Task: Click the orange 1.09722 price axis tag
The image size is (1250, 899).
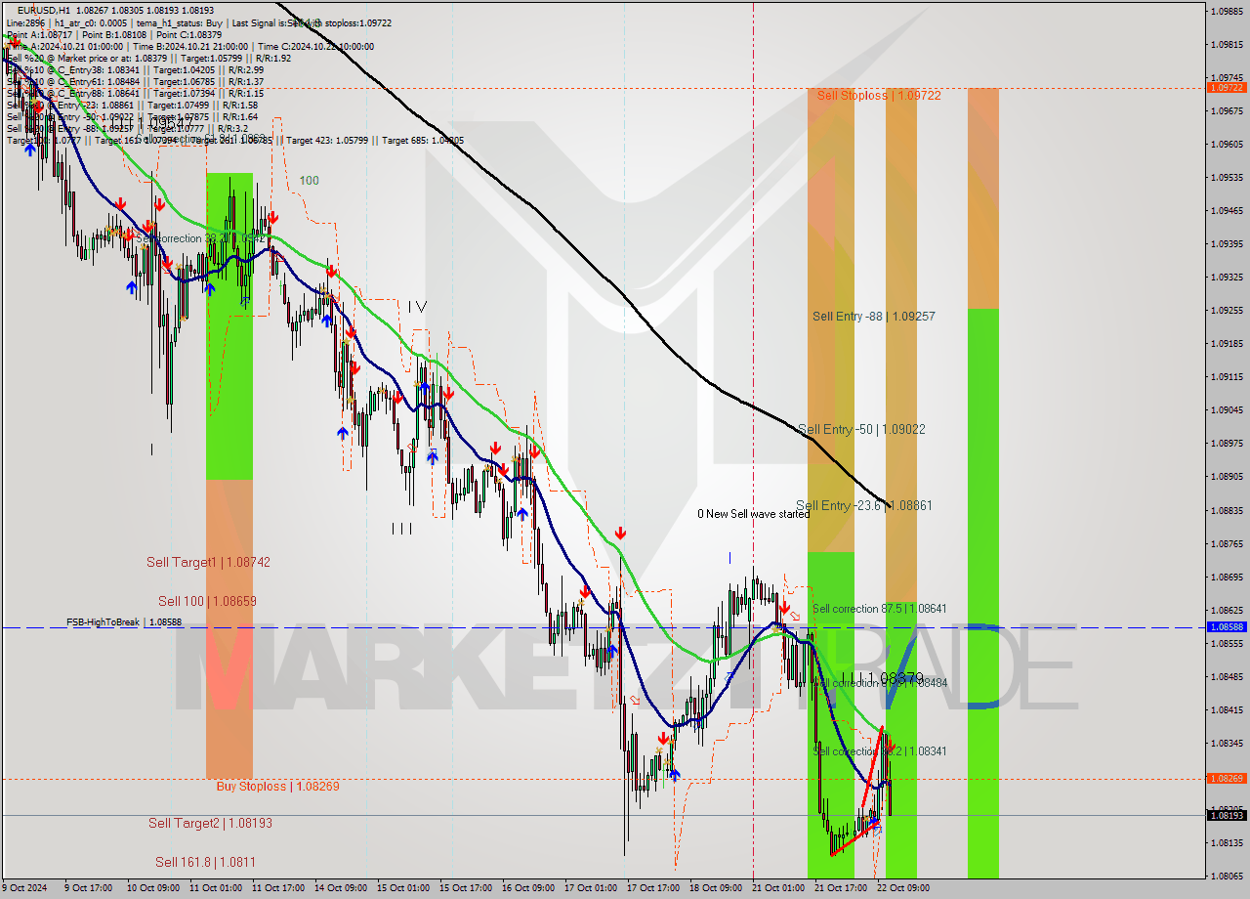Action: click(1226, 88)
